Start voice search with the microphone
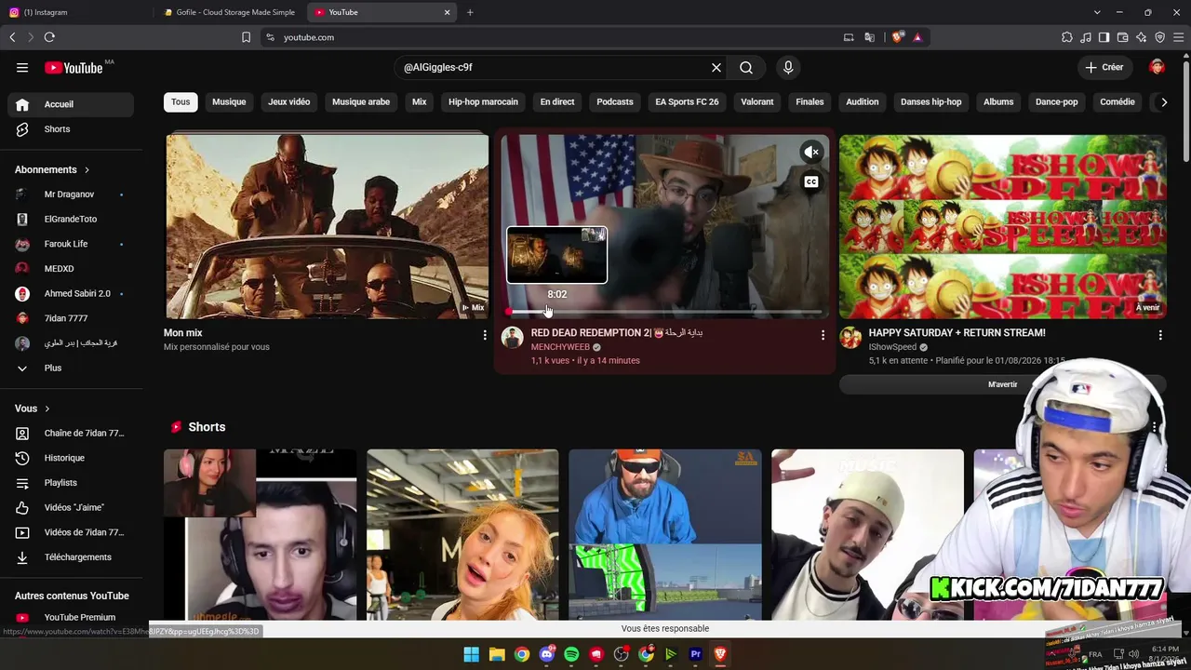 click(788, 67)
